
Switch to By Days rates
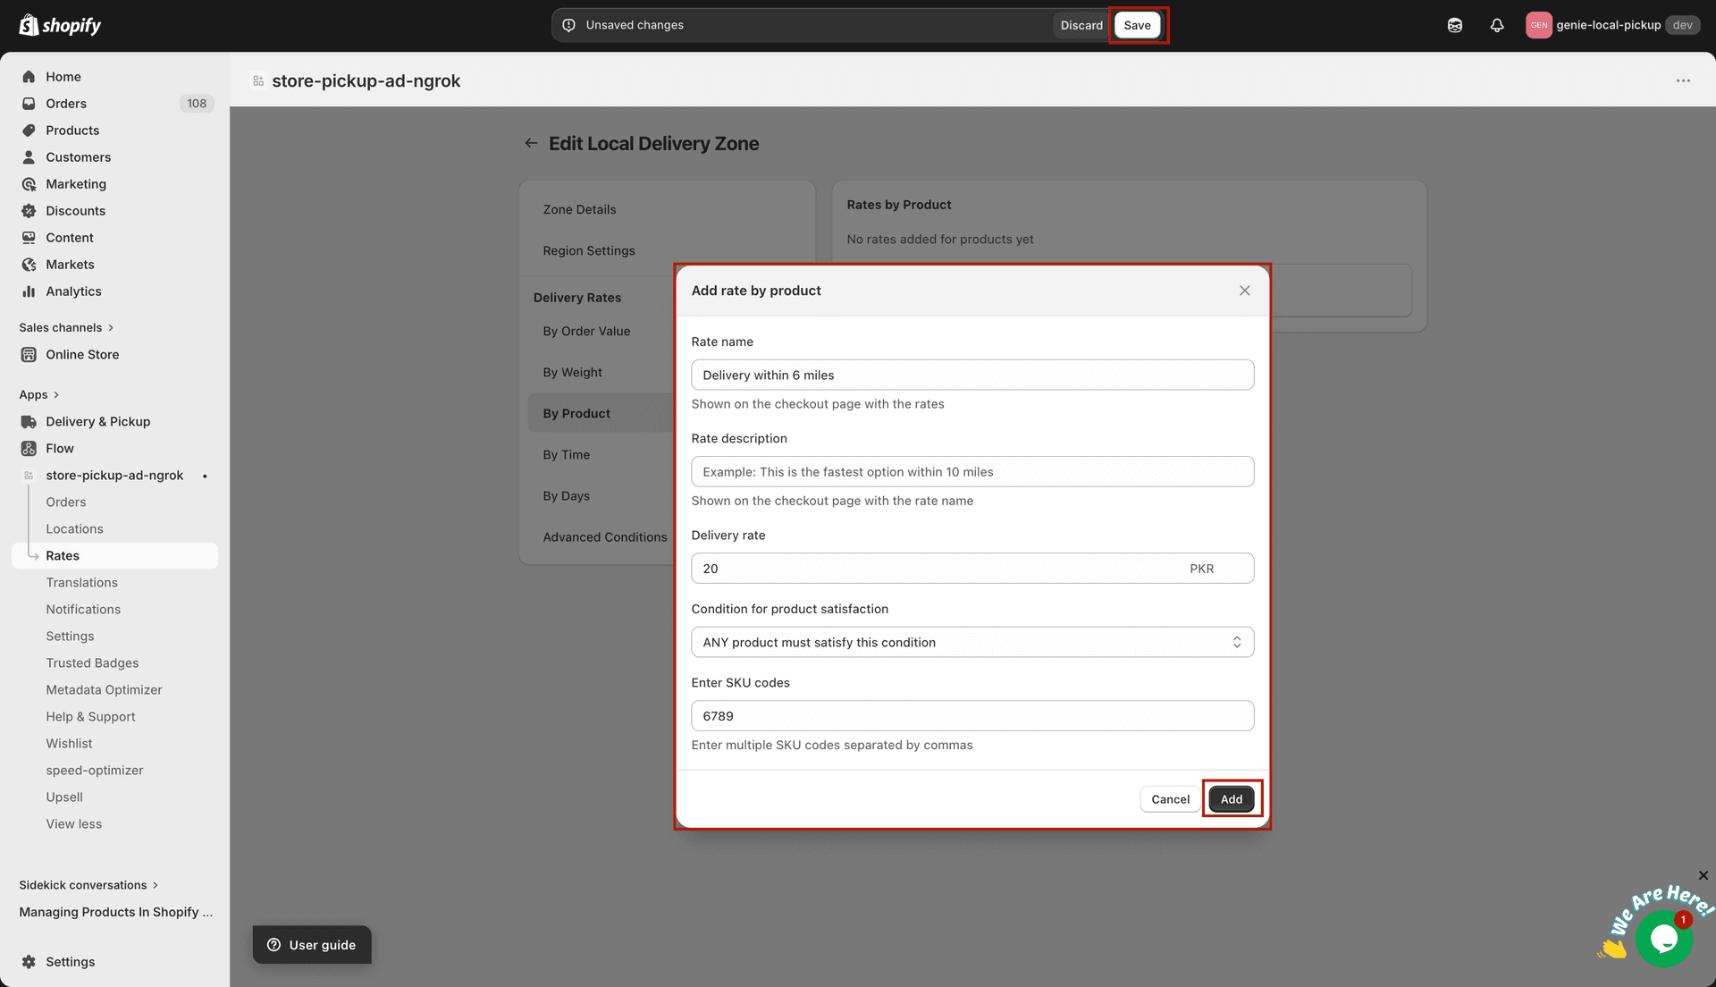point(566,495)
